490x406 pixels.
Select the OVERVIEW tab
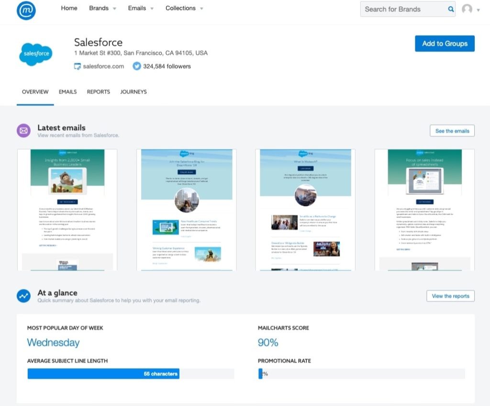[35, 92]
